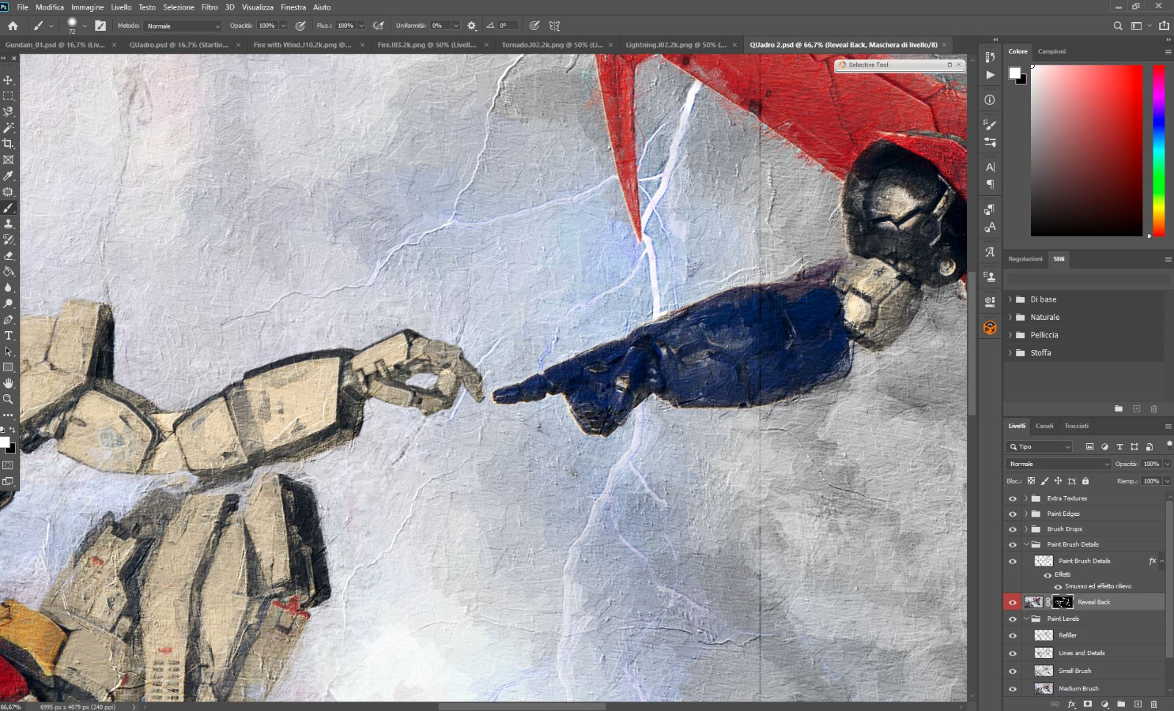Image resolution: width=1174 pixels, height=711 pixels.
Task: Select the Hand tool
Action: 8,384
